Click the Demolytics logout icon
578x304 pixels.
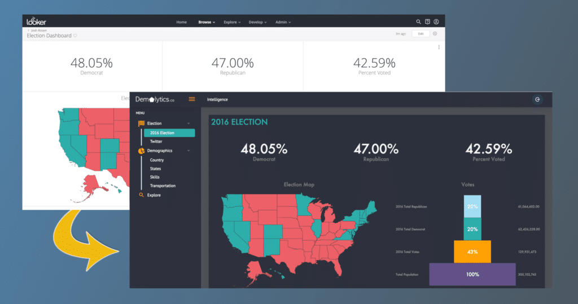tap(537, 99)
